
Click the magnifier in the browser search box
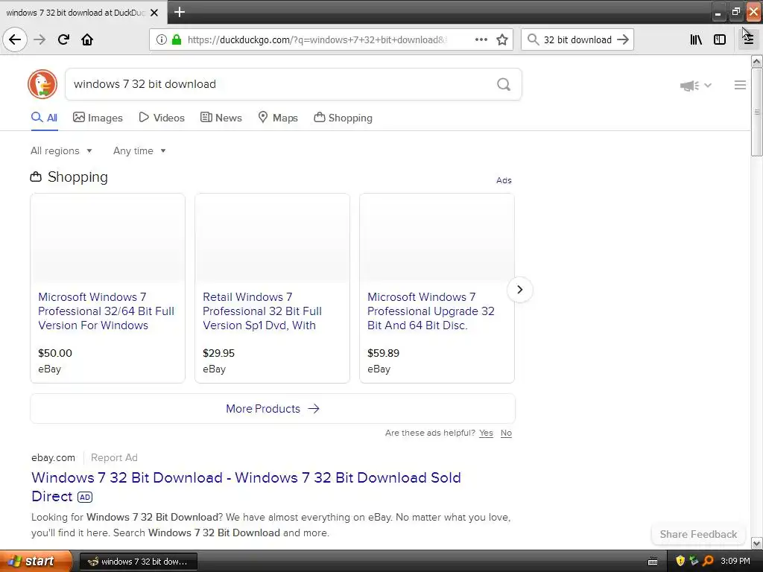534,39
